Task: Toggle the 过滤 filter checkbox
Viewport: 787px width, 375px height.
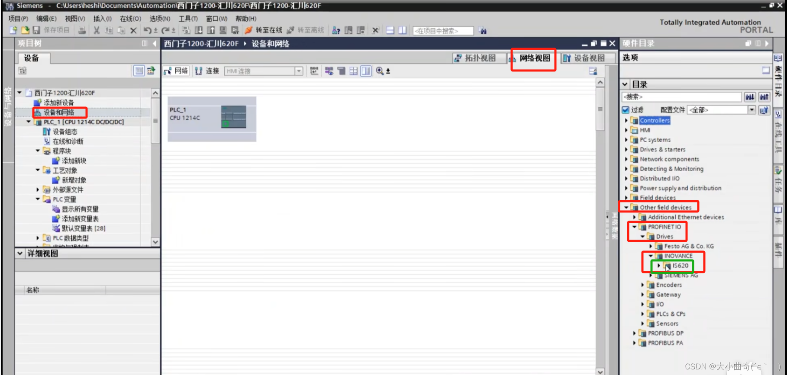Action: (626, 110)
